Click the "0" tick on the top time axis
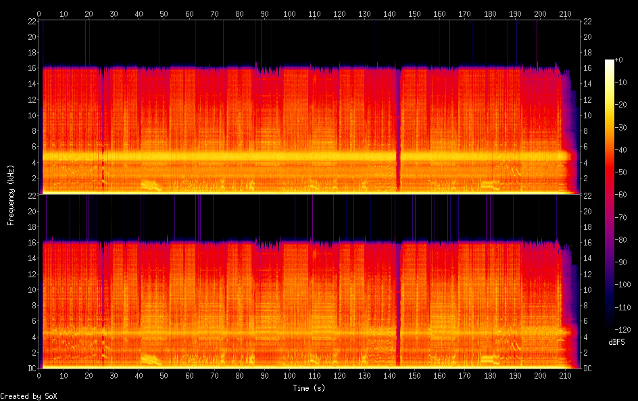This screenshot has height=401, width=638. [x=39, y=14]
